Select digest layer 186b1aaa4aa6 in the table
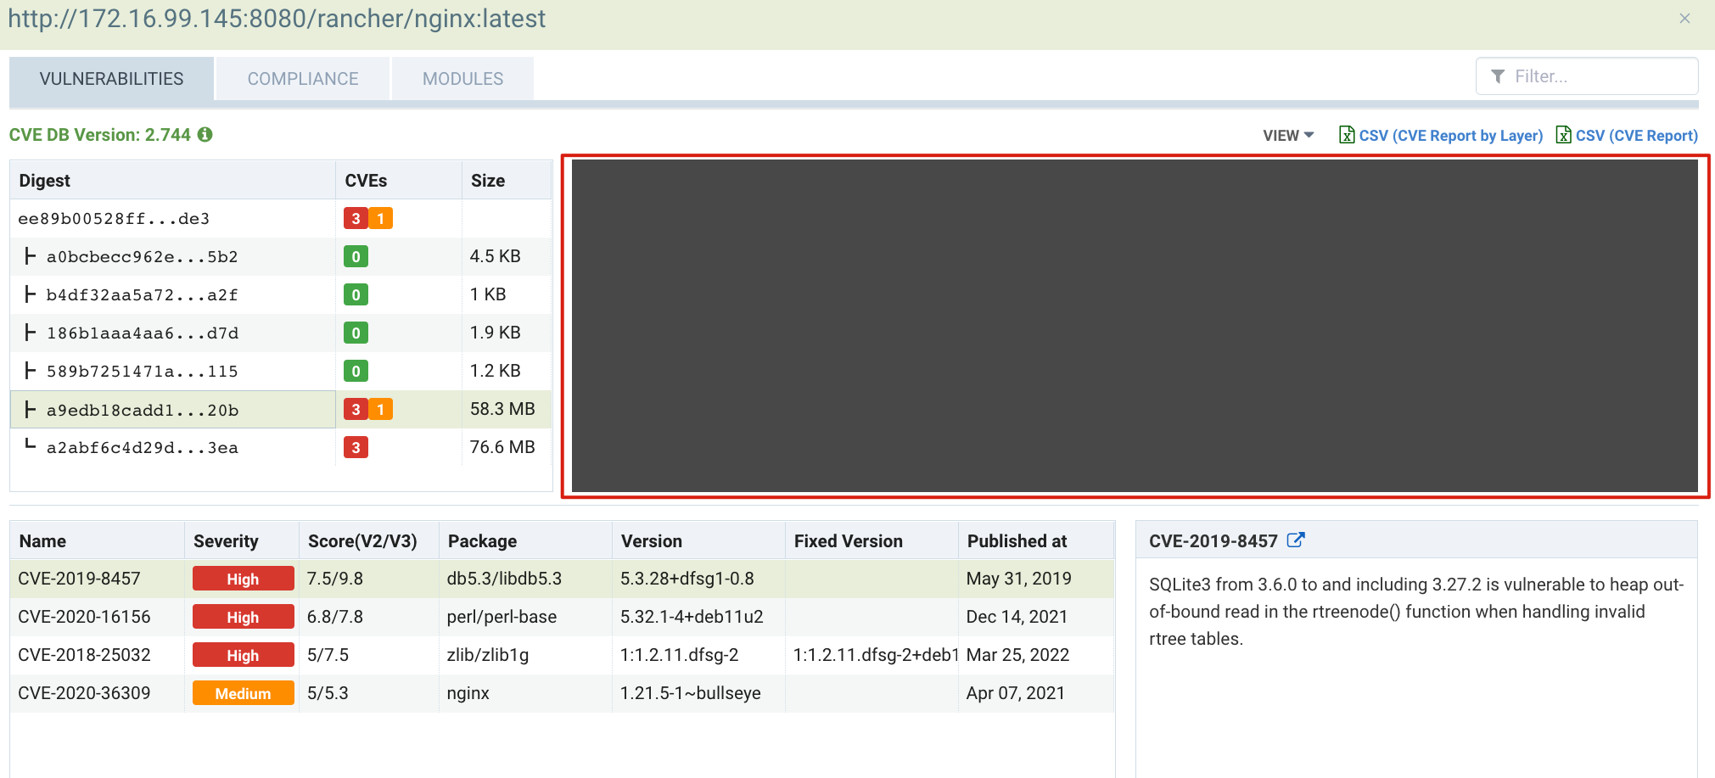The width and height of the screenshot is (1715, 778). [x=144, y=333]
